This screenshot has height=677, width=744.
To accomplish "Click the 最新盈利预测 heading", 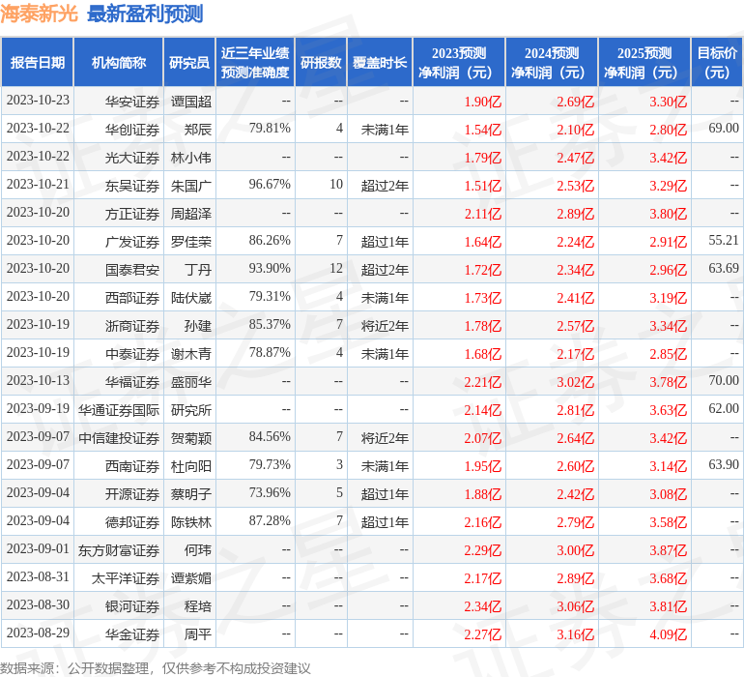I will coord(145,14).
